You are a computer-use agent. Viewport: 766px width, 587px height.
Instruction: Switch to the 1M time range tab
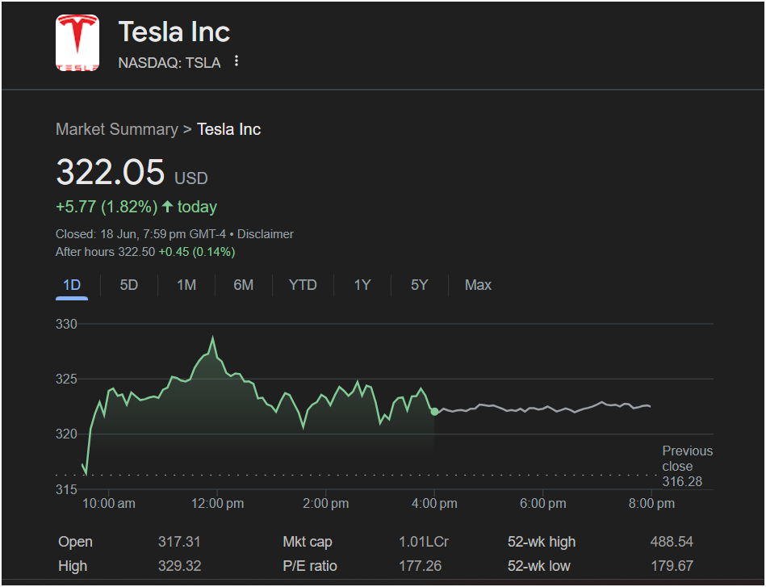click(x=186, y=285)
